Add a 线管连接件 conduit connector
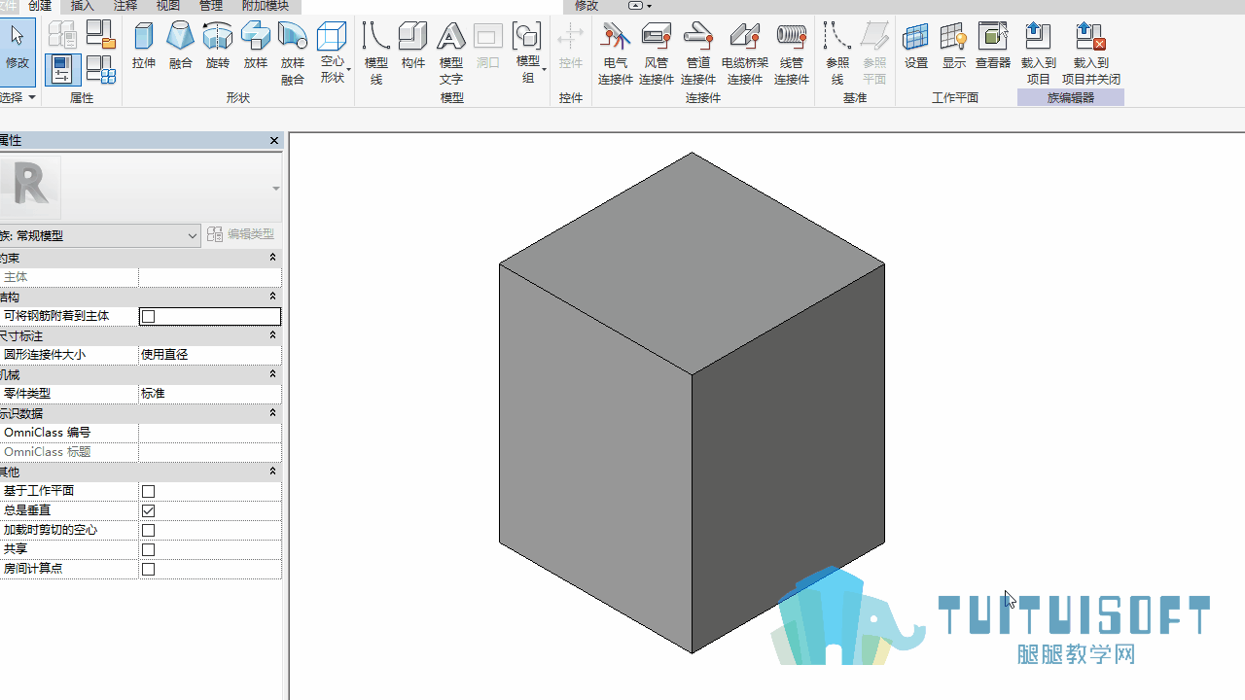The height and width of the screenshot is (700, 1245). (x=792, y=53)
